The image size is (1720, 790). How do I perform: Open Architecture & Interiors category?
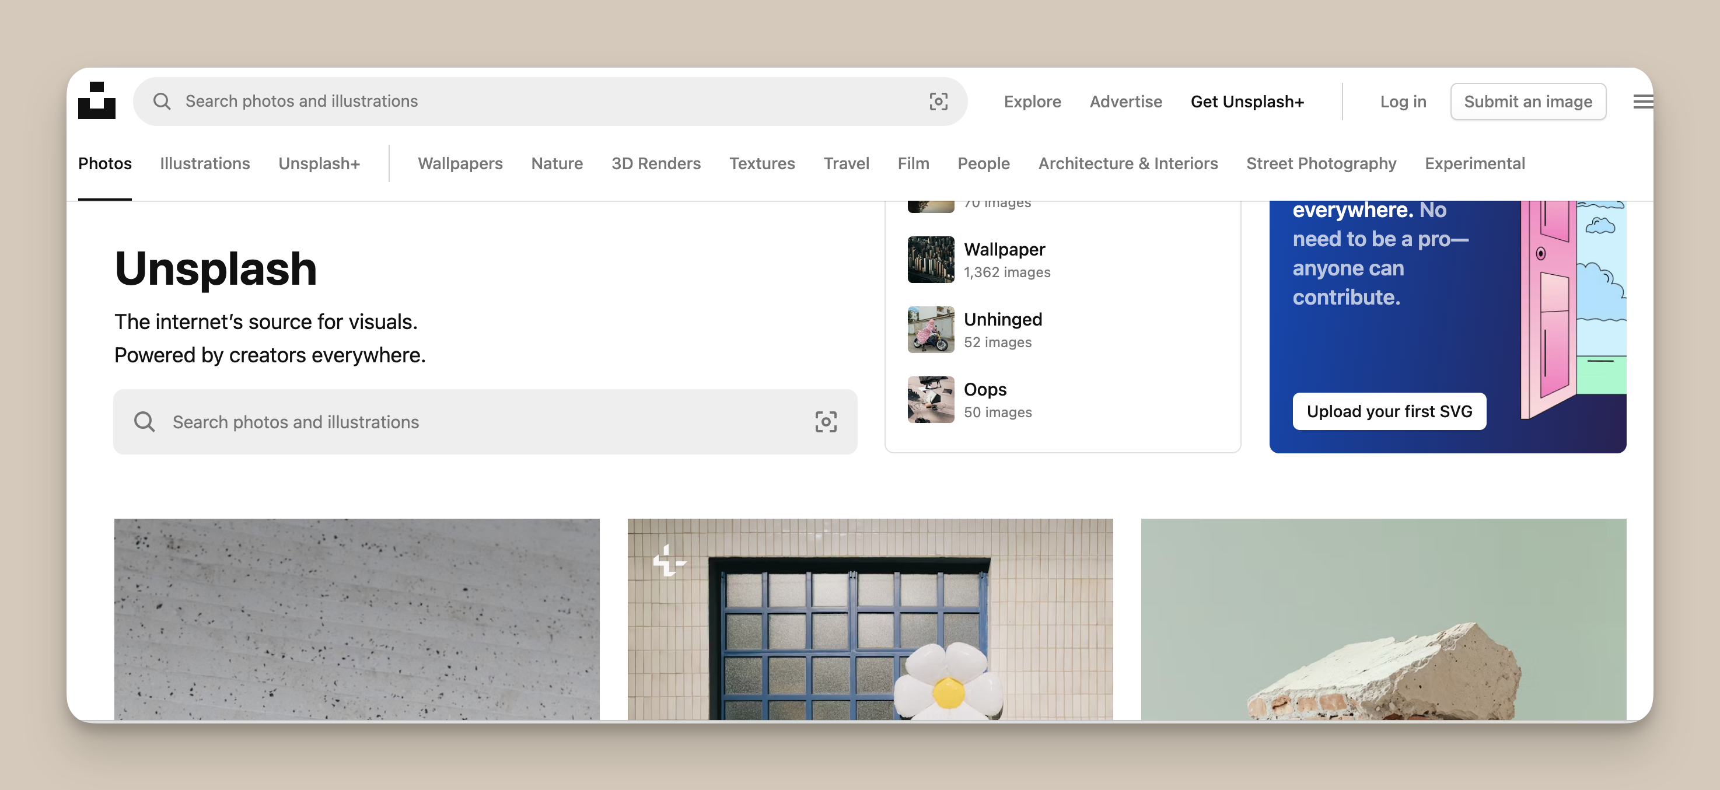pos(1128,163)
